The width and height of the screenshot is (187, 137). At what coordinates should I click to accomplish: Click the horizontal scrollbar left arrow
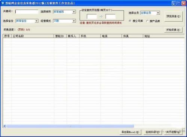[x=4, y=126]
